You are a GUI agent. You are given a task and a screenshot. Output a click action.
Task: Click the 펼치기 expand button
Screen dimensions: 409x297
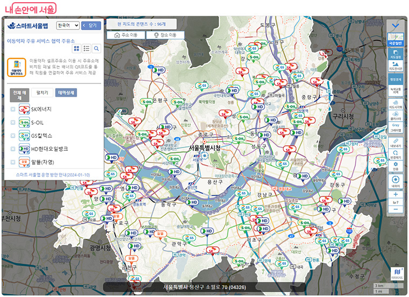click(43, 93)
